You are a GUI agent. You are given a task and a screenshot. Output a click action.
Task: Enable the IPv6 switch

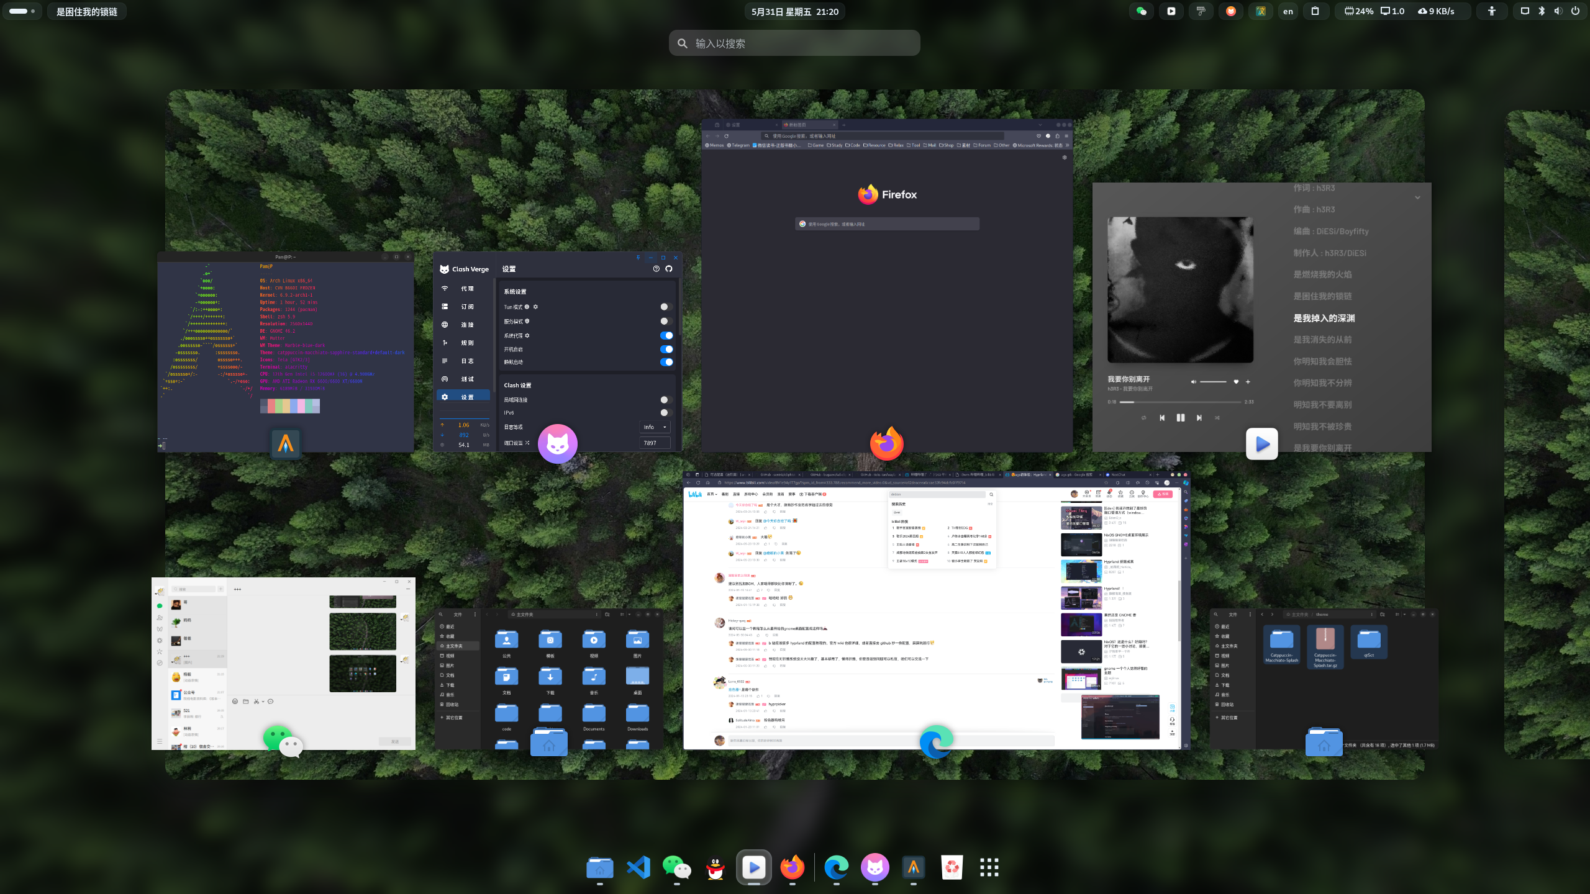(665, 413)
